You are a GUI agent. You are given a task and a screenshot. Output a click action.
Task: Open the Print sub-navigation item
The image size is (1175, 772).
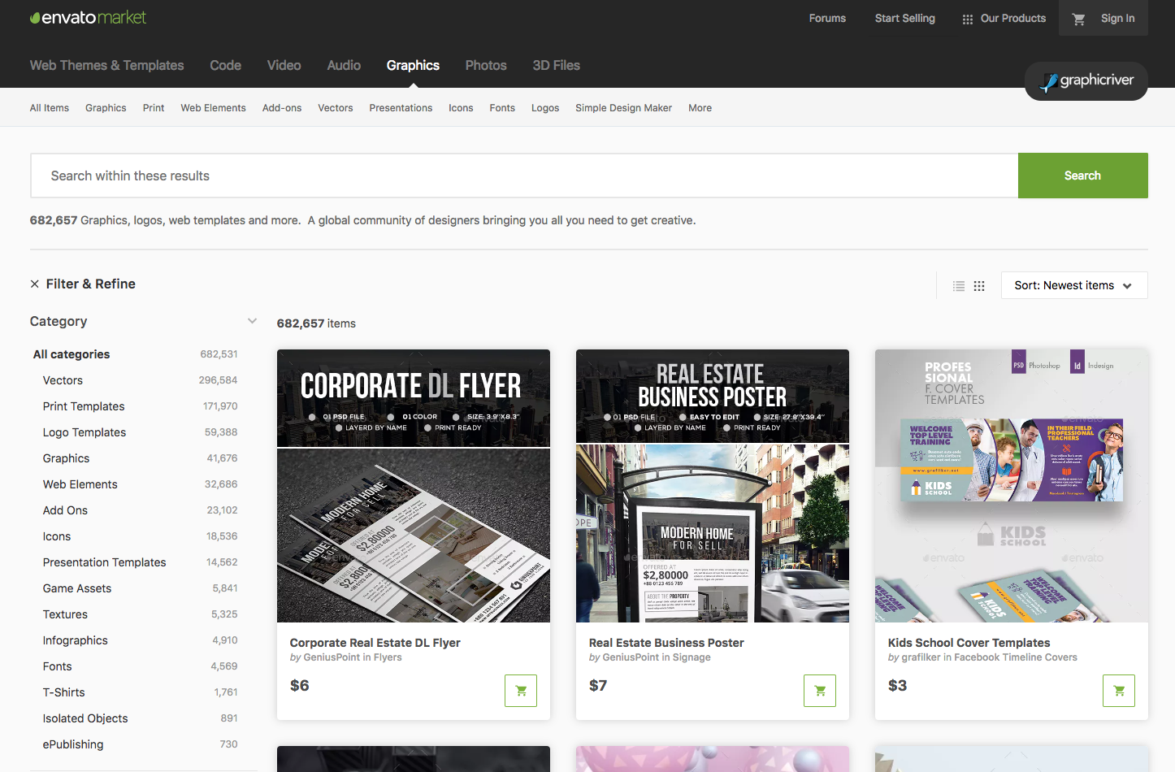[x=154, y=108]
